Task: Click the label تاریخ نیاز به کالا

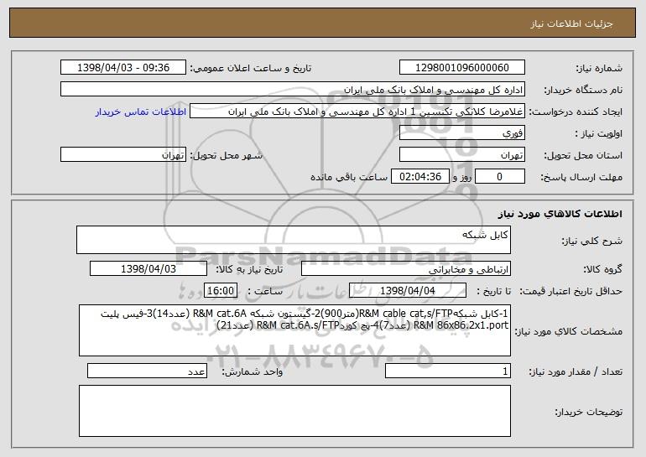Action: pyautogui.click(x=249, y=270)
